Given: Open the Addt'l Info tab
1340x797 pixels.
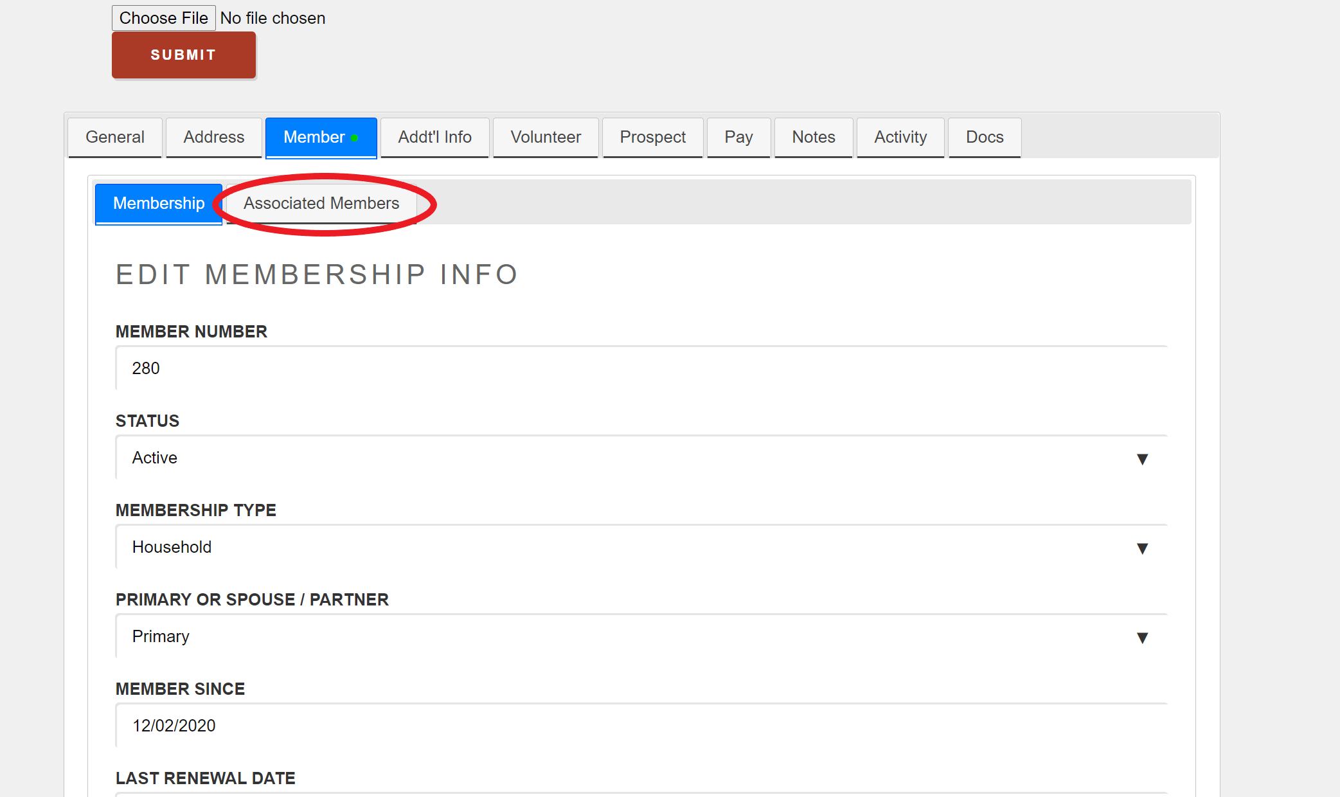Looking at the screenshot, I should 435,137.
